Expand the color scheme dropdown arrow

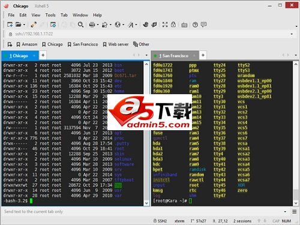point(110,25)
